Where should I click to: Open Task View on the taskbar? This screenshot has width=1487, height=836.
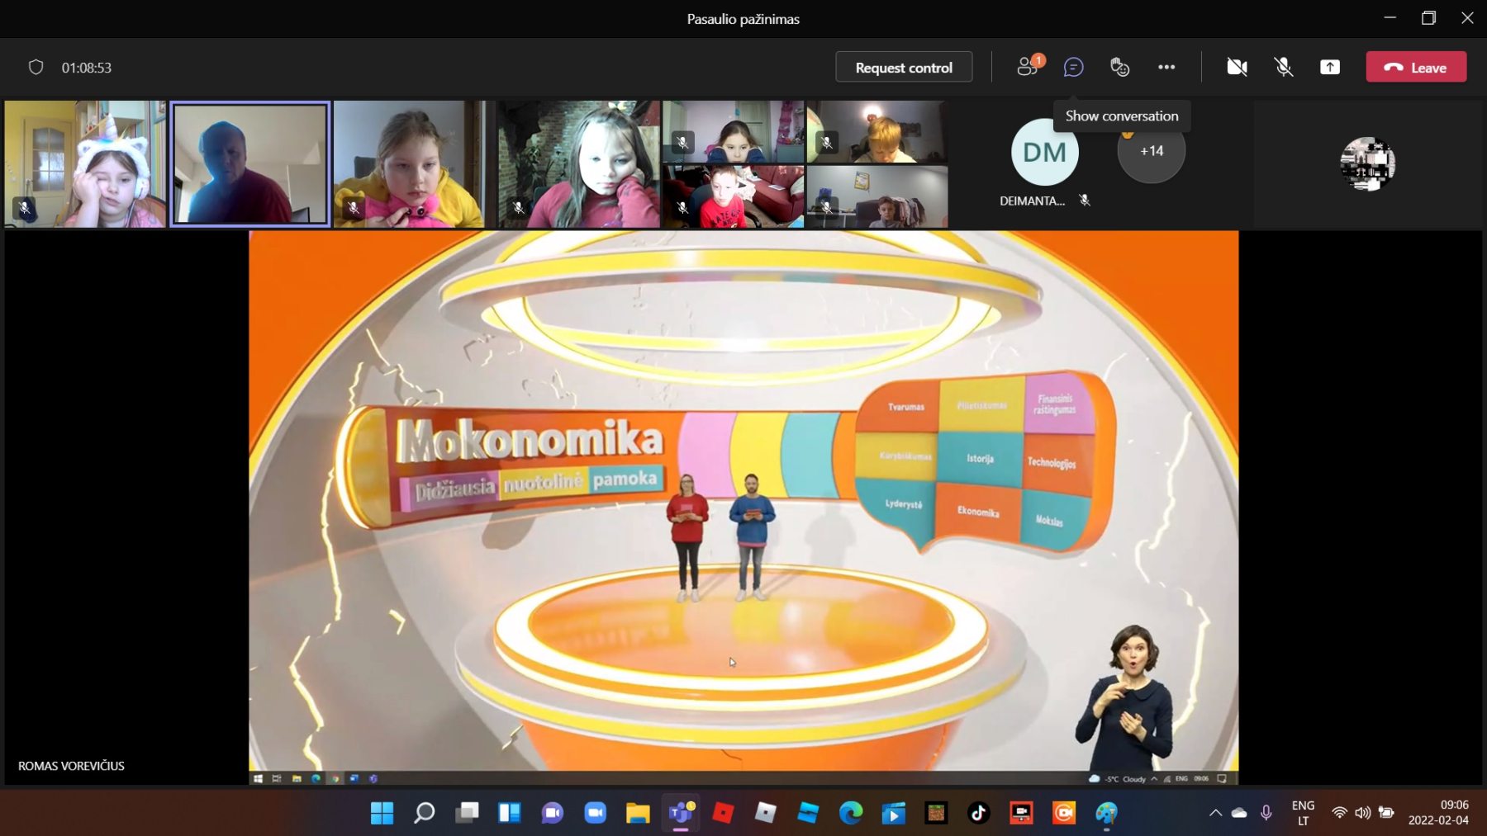coord(467,813)
